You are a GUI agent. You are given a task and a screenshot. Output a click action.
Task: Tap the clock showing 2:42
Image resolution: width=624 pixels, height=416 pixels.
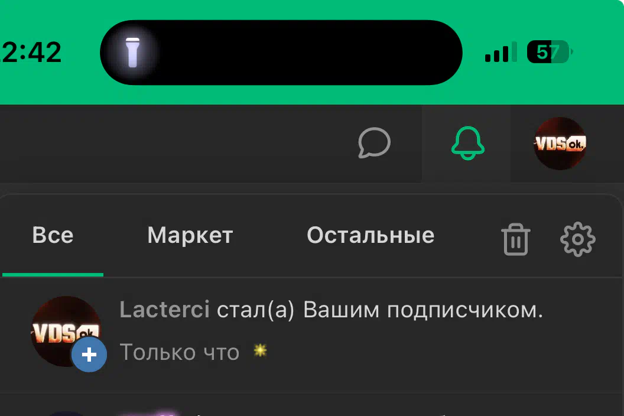point(31,52)
